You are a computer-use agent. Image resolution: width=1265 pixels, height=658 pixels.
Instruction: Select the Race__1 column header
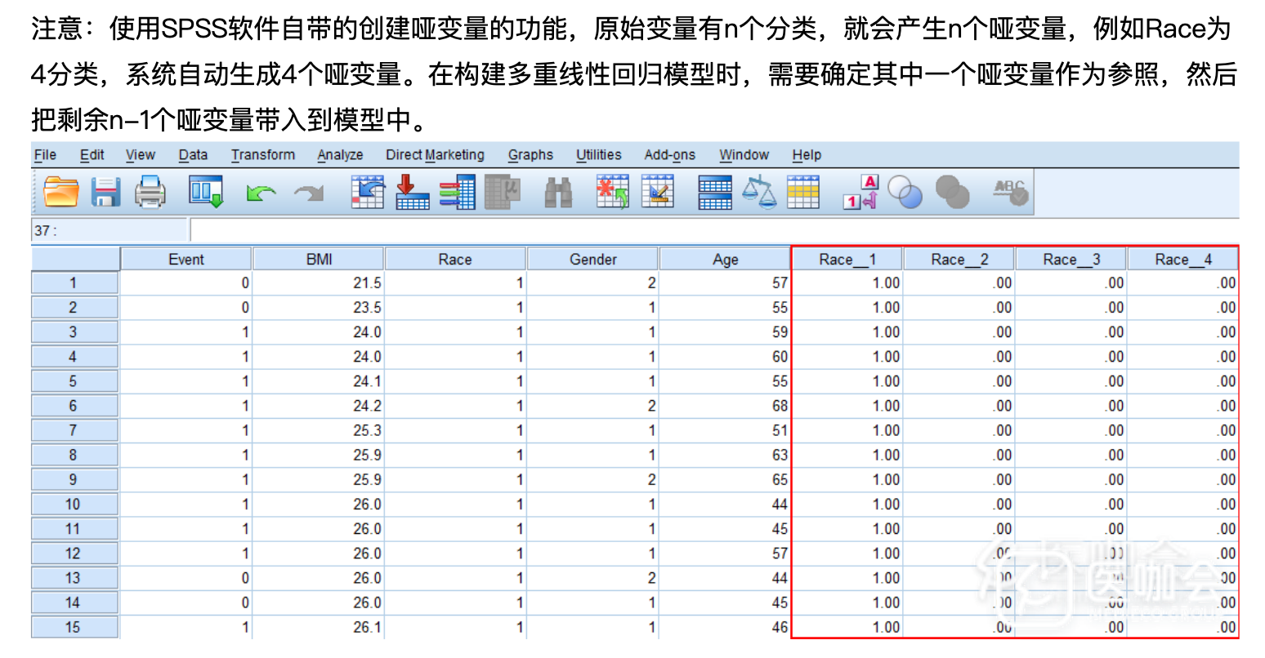[847, 260]
